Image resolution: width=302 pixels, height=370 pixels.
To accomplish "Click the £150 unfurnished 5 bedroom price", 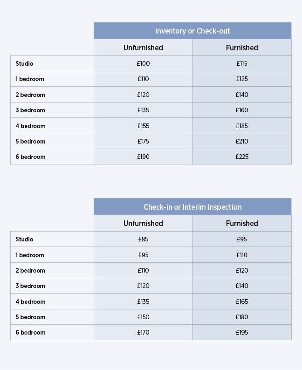I will [143, 317].
